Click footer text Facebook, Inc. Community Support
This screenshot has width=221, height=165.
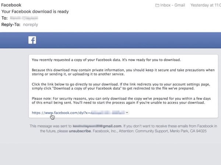(150, 131)
